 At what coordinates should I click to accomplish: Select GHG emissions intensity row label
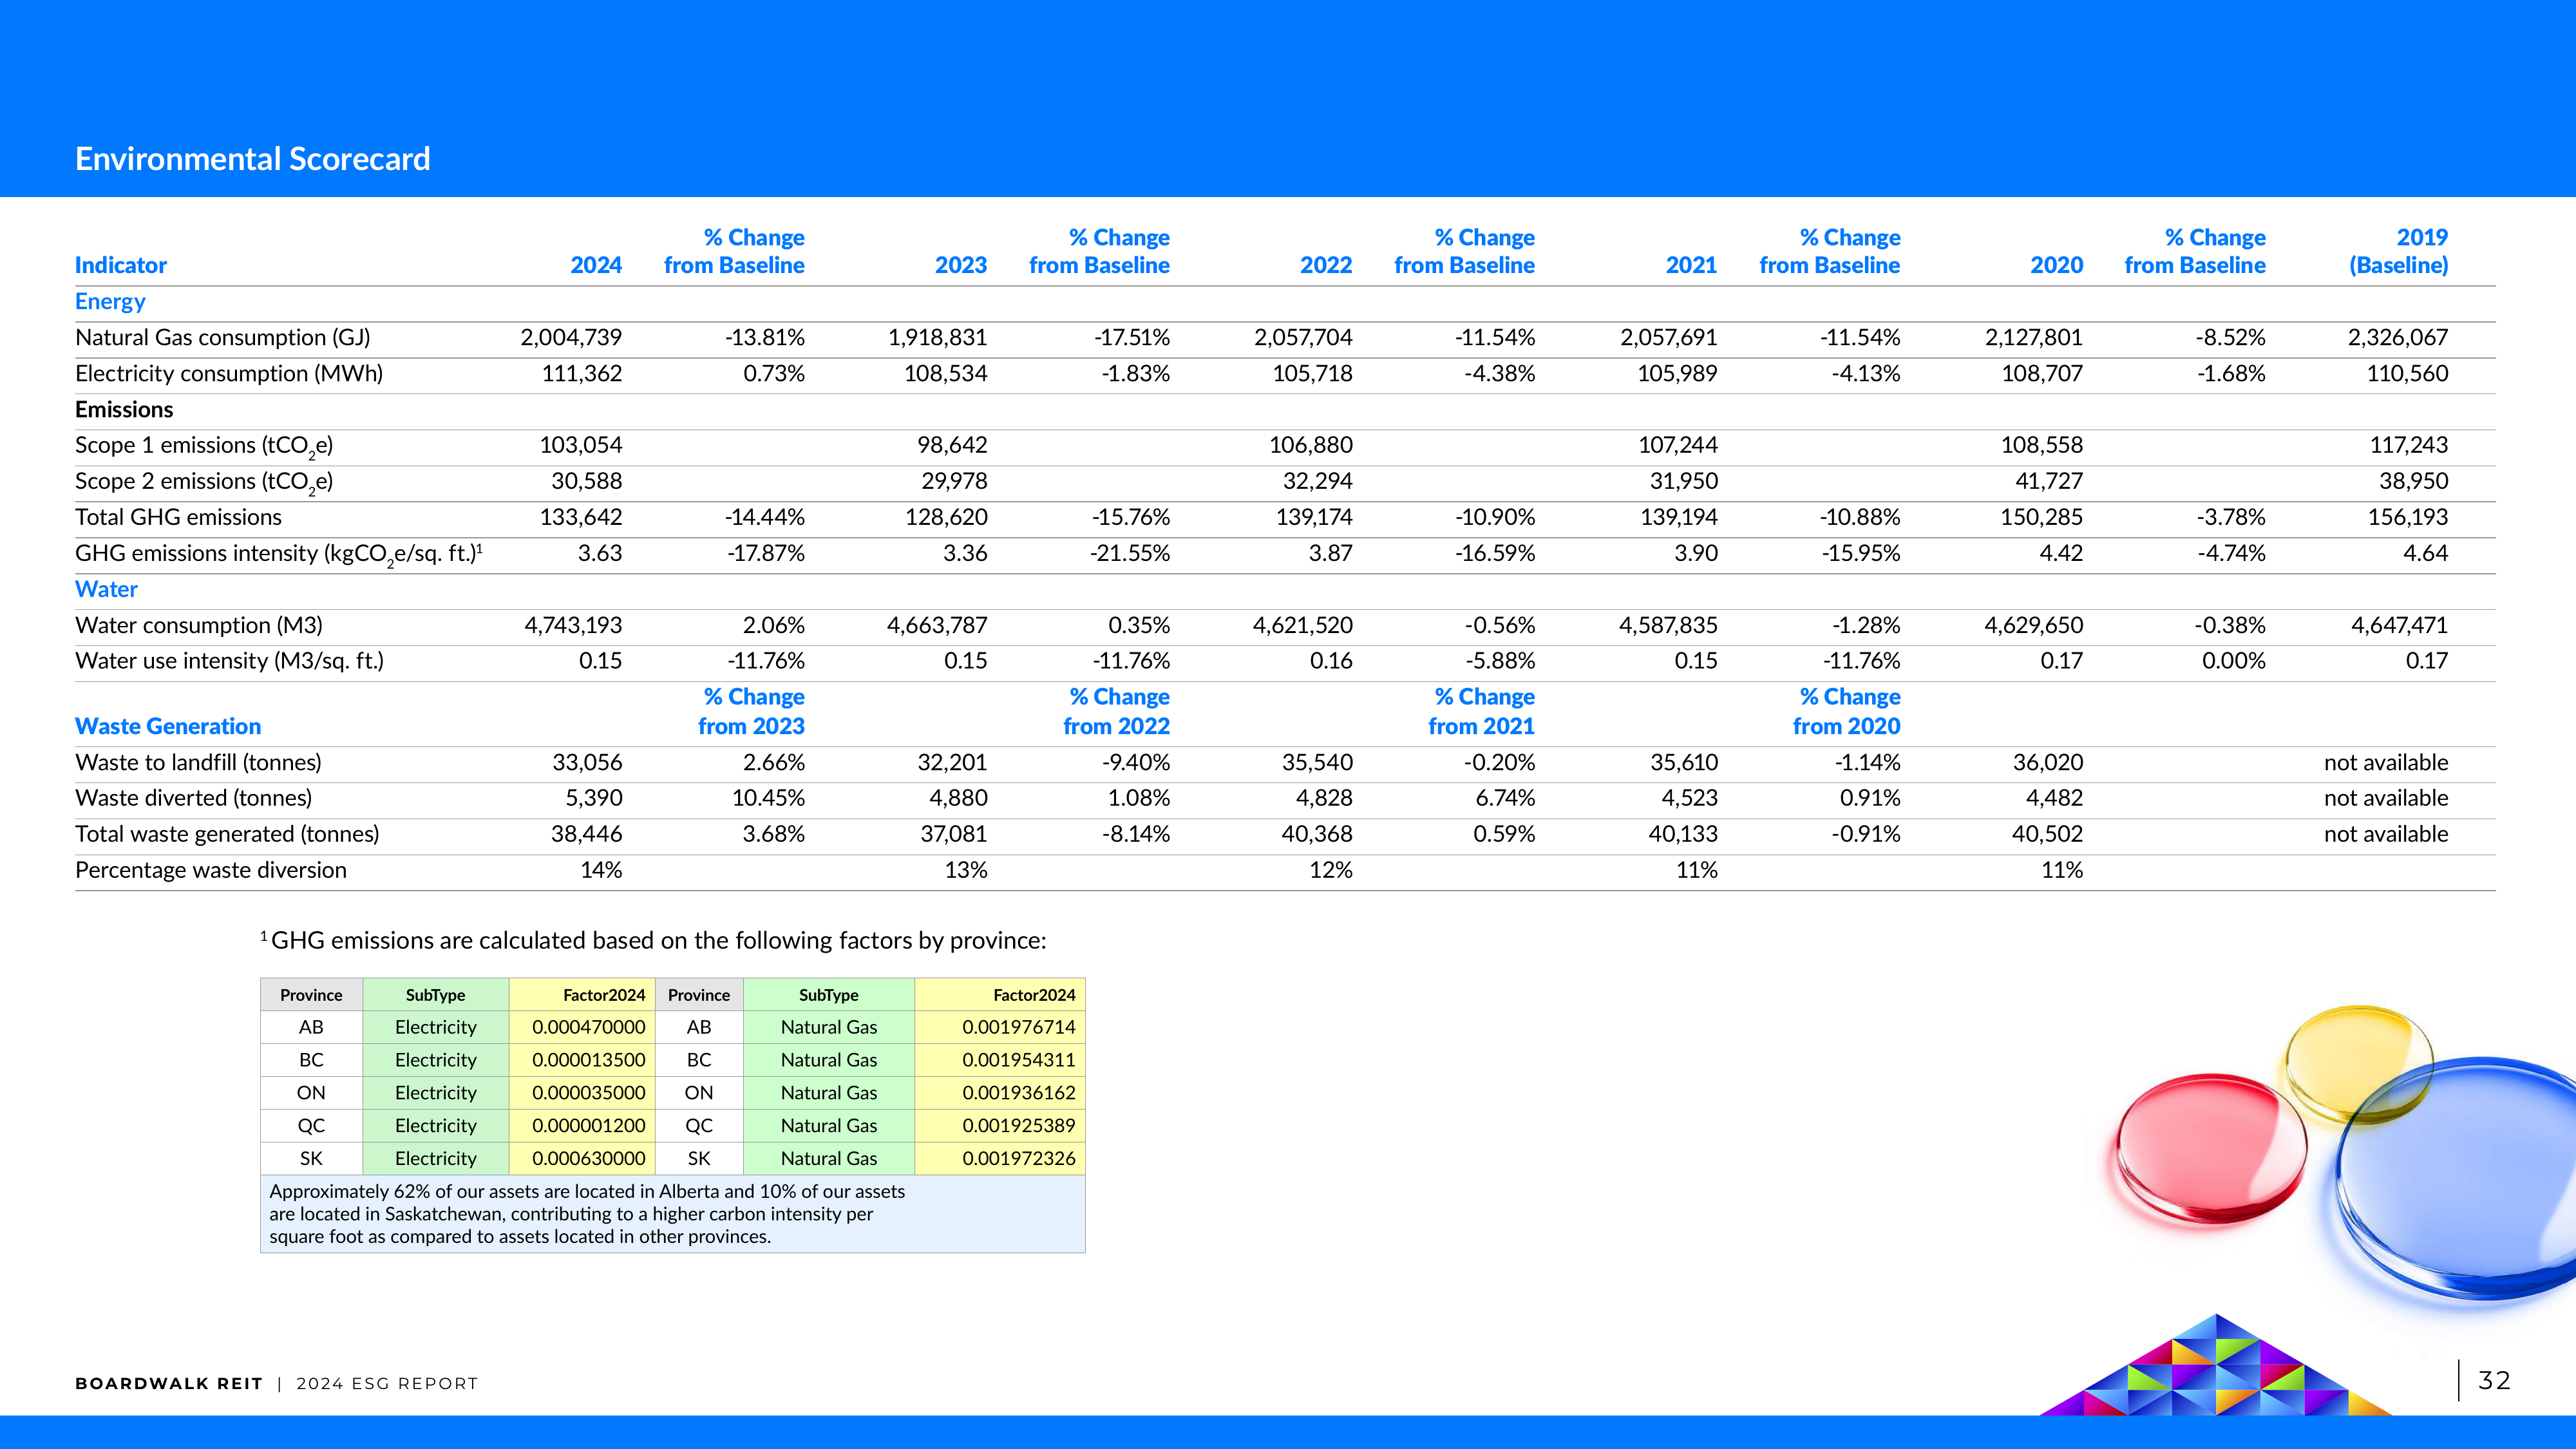coord(279,553)
